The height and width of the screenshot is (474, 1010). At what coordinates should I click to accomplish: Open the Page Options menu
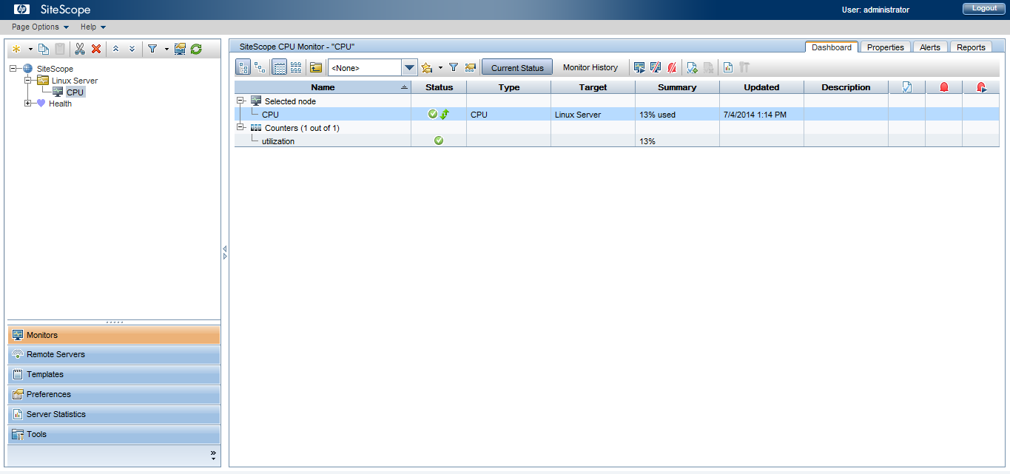(x=40, y=27)
